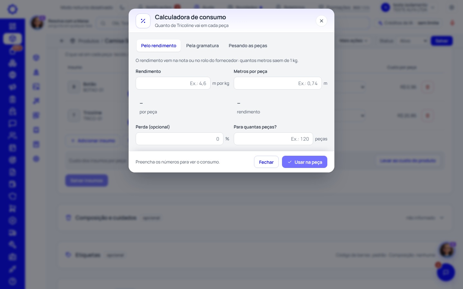Viewport: 463px width, 289px height.
Task: Open the users icon in left sidebar
Action: (13, 136)
